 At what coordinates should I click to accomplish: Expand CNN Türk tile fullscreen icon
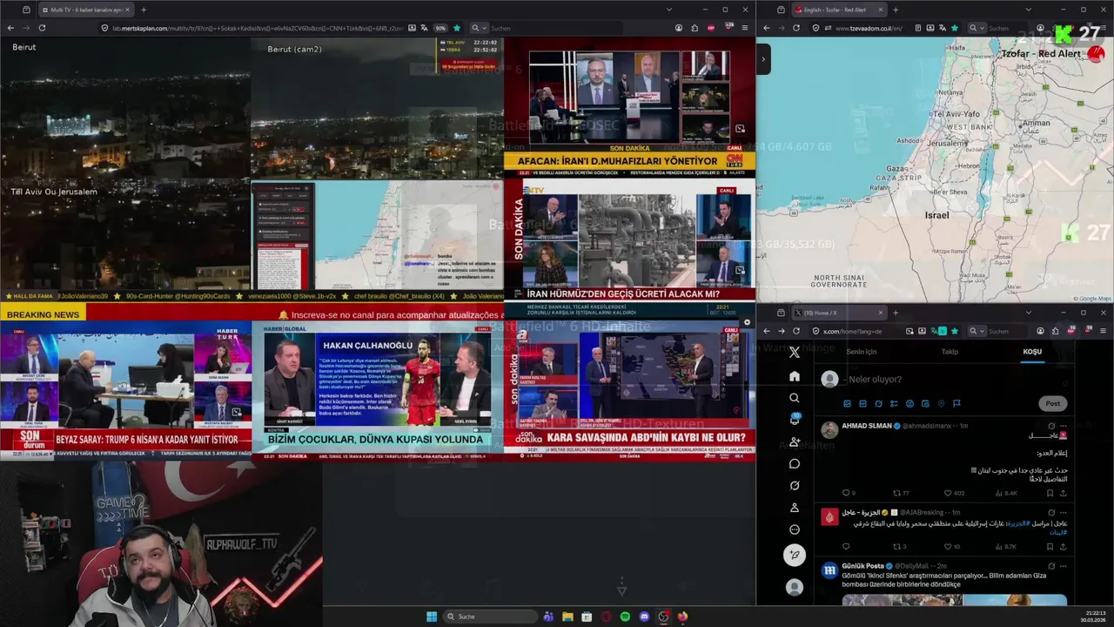coord(740,129)
